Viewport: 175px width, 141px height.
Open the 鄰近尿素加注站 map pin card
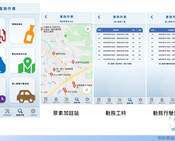point(22,60)
